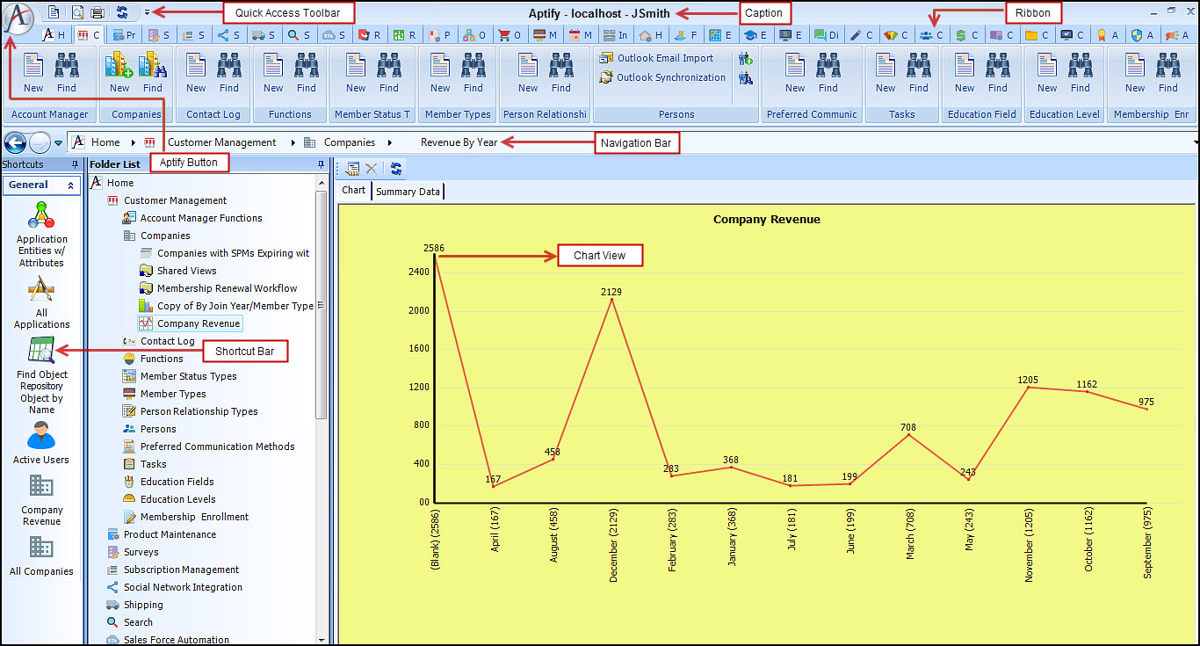Screen dimensions: 1200x646
Task: Open the All Companies shortcut
Action: tap(41, 555)
